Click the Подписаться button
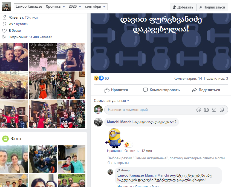 pyautogui.click(x=212, y=7)
